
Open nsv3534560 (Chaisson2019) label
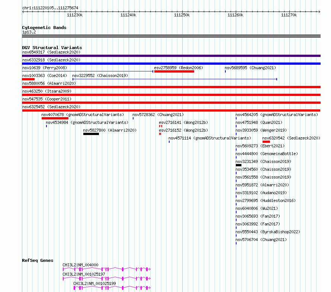pyautogui.click(x=263, y=169)
